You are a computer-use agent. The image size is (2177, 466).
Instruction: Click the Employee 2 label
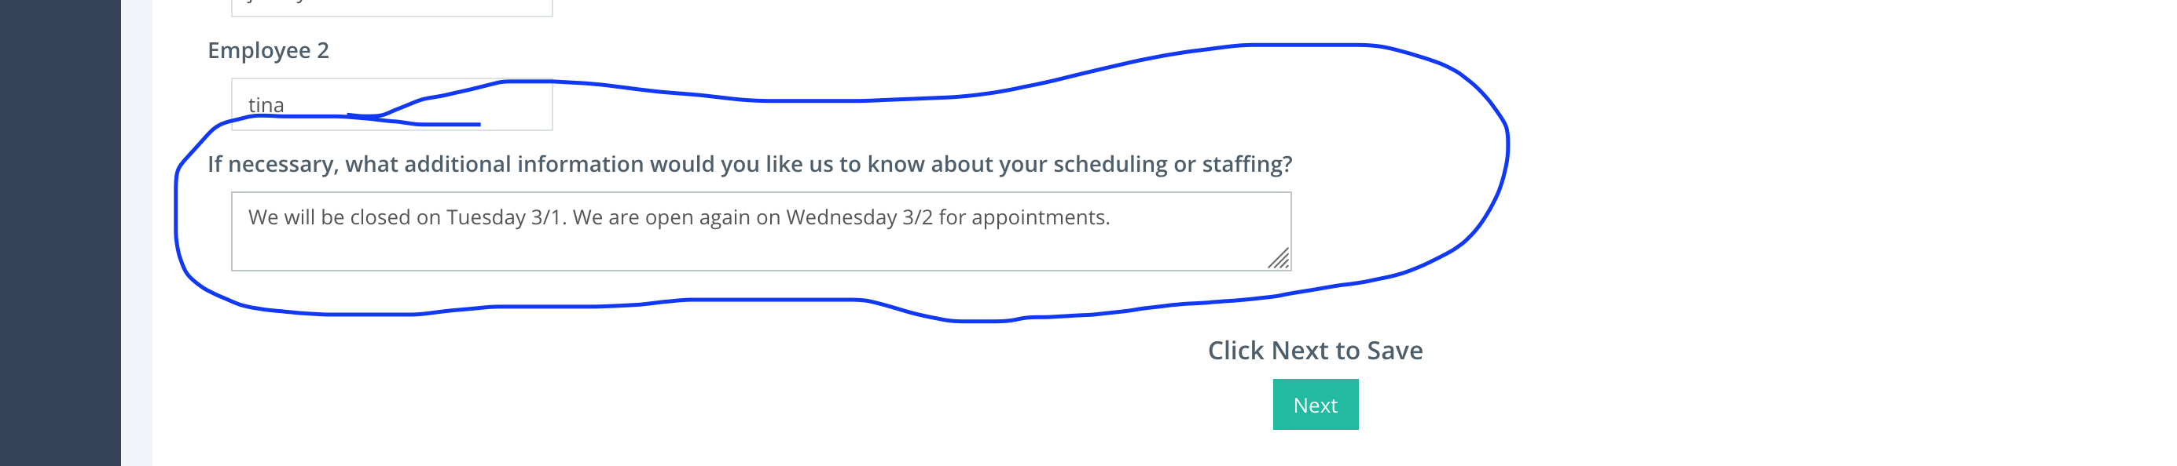[268, 51]
